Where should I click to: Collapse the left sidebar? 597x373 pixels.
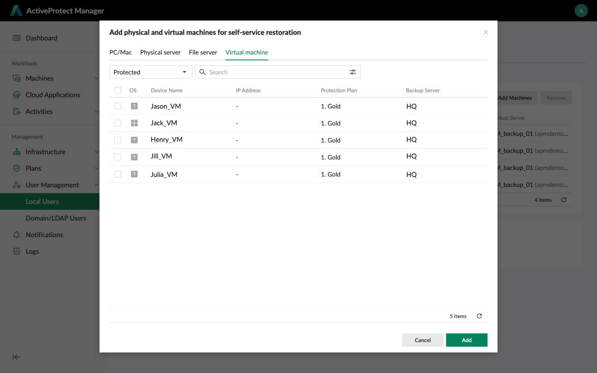(16, 357)
